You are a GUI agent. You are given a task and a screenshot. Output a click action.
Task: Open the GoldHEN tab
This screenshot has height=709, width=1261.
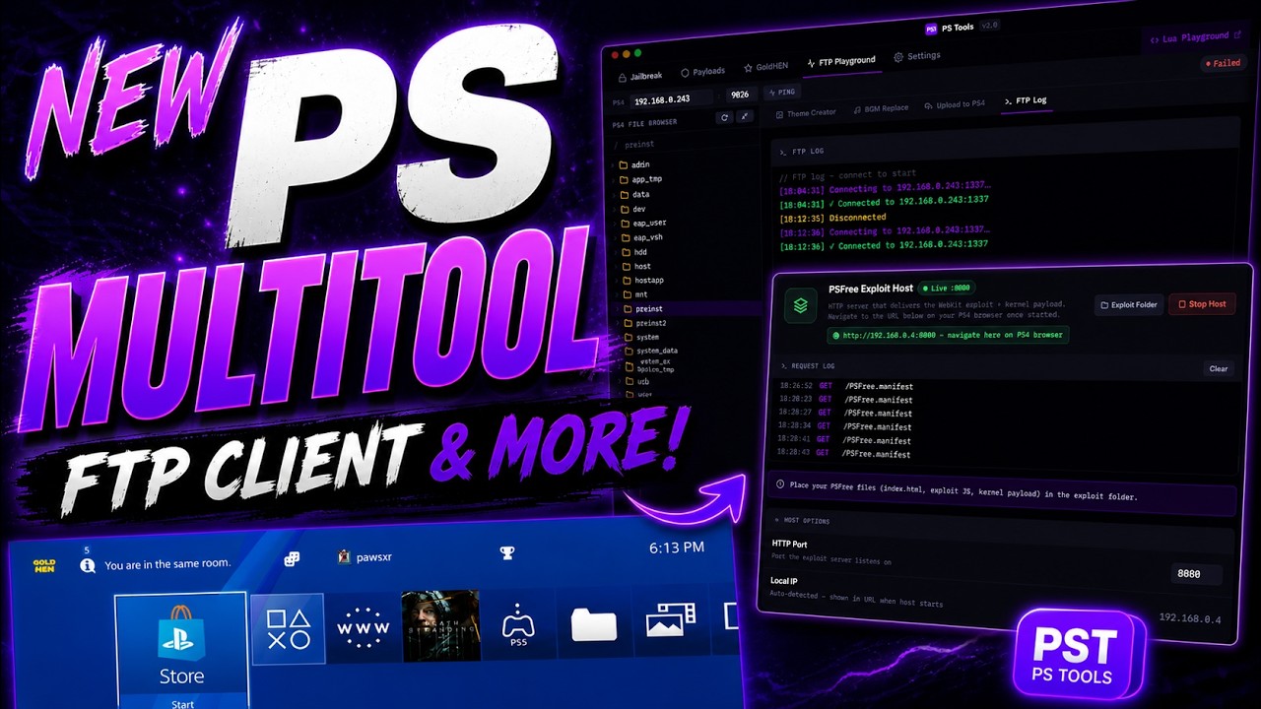click(767, 66)
